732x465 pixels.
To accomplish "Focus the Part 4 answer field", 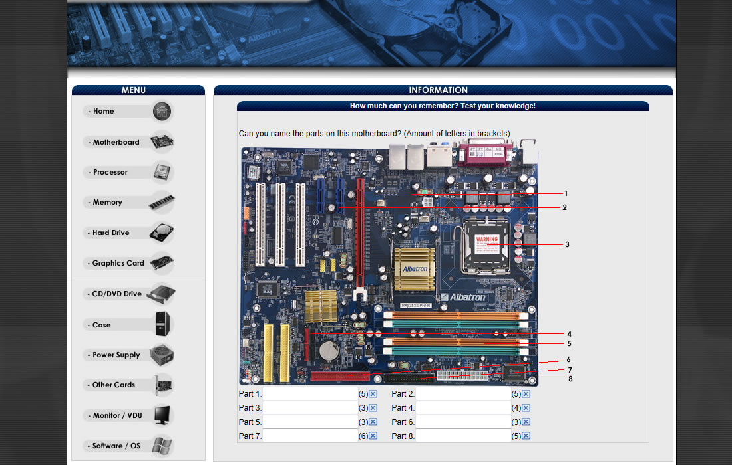I will pos(463,408).
